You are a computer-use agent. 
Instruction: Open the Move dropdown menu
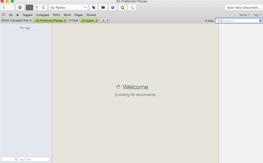(244, 15)
